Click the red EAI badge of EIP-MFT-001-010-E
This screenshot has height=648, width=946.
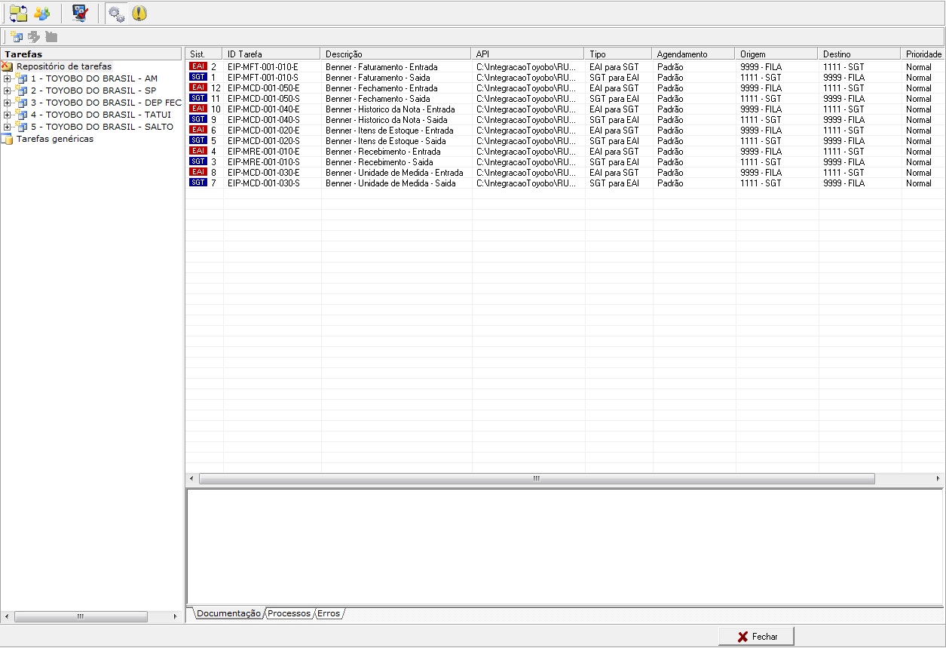tap(197, 67)
